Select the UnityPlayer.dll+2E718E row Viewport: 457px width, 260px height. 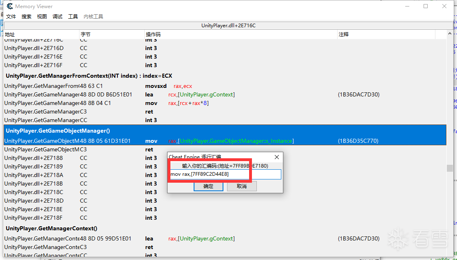tap(225, 210)
